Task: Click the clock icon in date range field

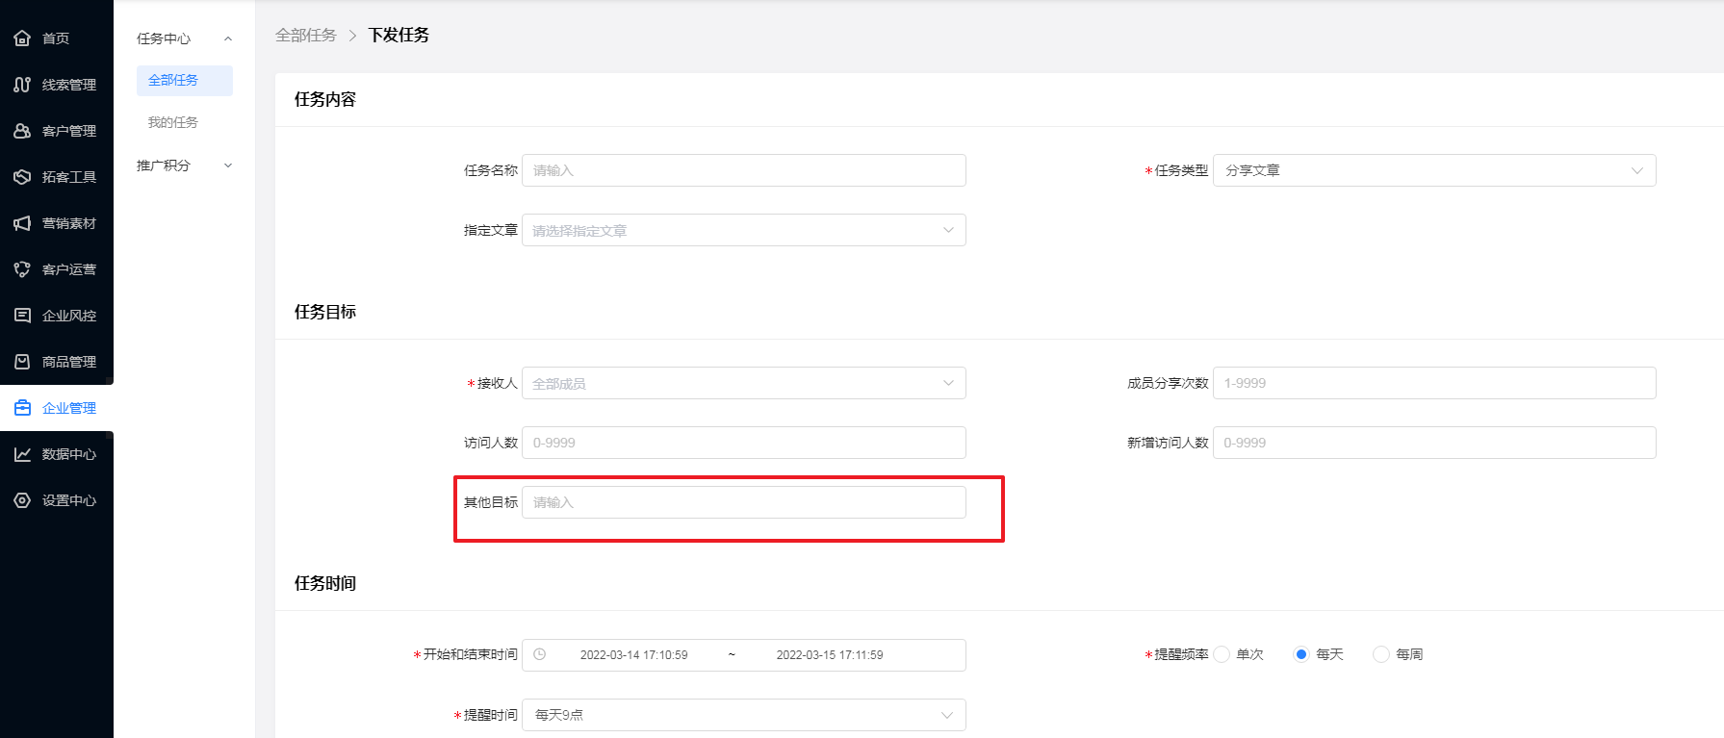Action: pos(540,654)
